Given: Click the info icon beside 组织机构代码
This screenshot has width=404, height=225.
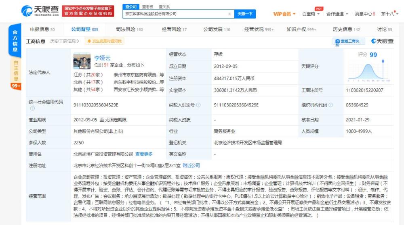Looking at the screenshot, I should (x=330, y=105).
